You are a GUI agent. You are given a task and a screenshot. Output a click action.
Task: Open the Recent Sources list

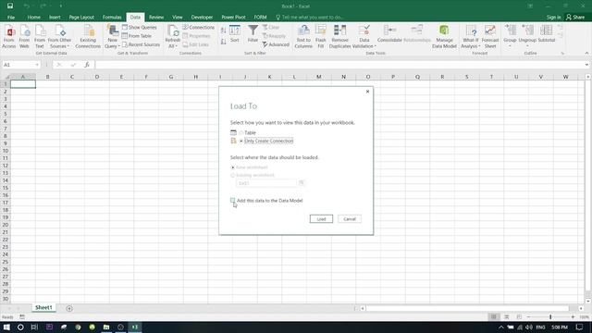point(141,44)
